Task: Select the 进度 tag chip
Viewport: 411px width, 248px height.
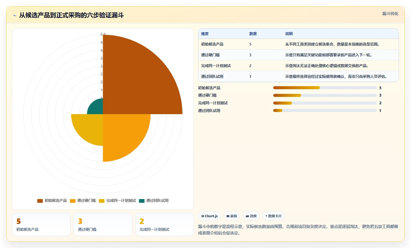Action: click(x=251, y=216)
